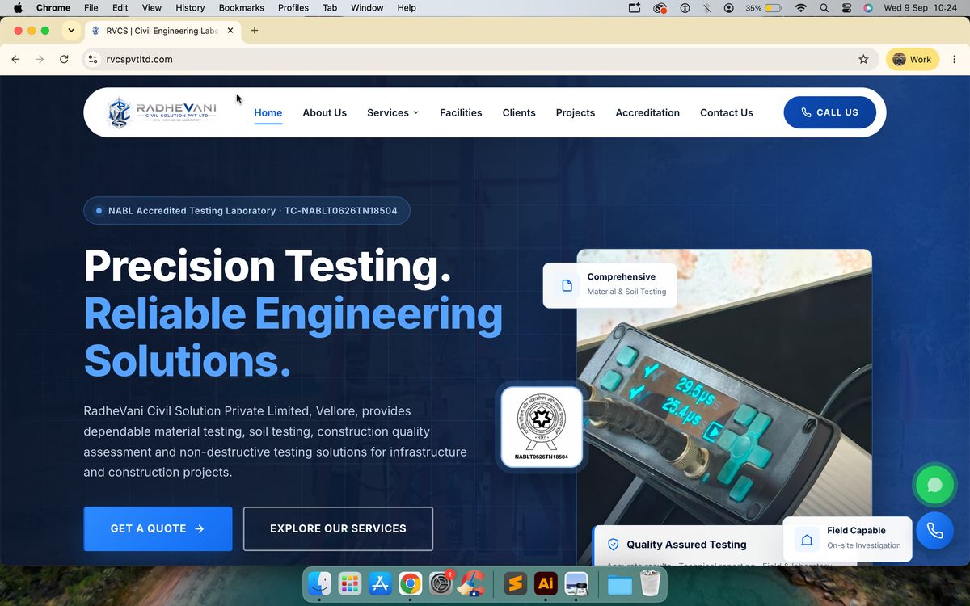The image size is (970, 606).
Task: Open the Clients page
Action: (x=519, y=112)
